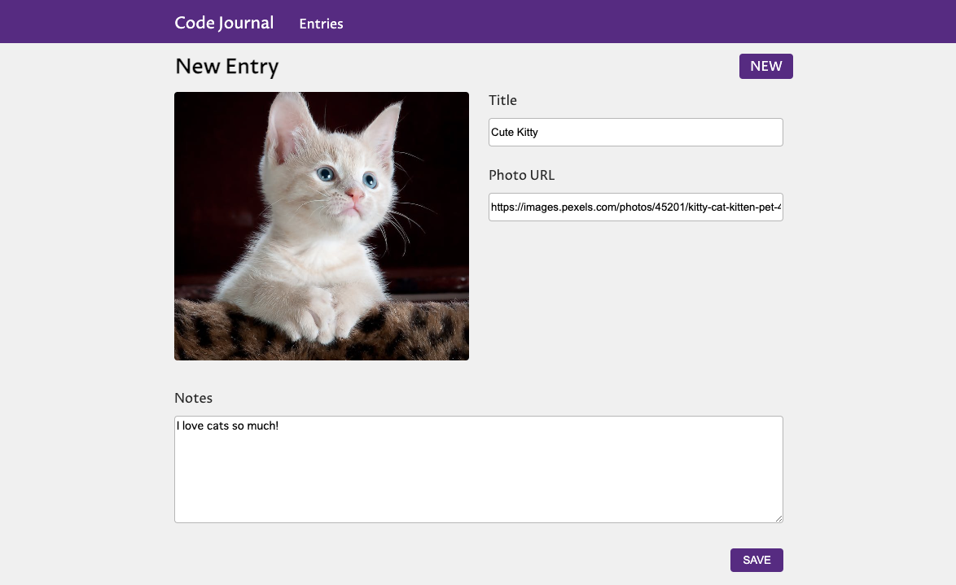
Task: Click the "I love cats so much!" text
Action: [227, 426]
